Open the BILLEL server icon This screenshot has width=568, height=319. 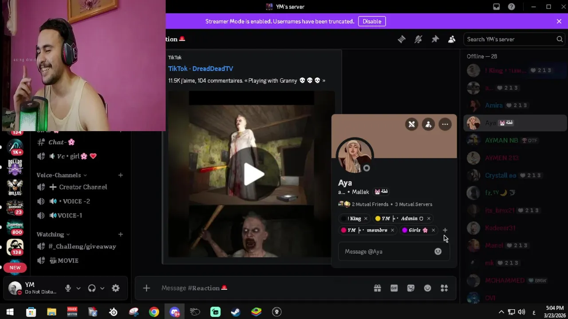(x=15, y=187)
